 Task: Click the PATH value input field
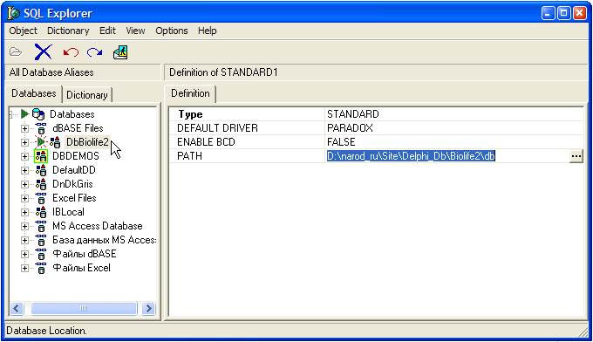click(x=447, y=156)
